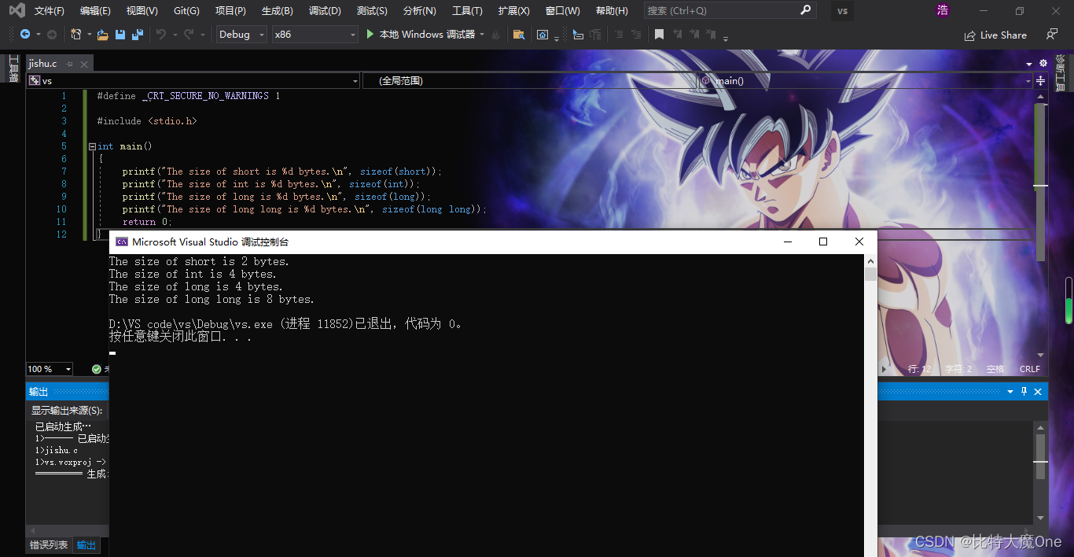This screenshot has height=557, width=1074.
Task: Click the save file disk icon
Action: [x=120, y=35]
